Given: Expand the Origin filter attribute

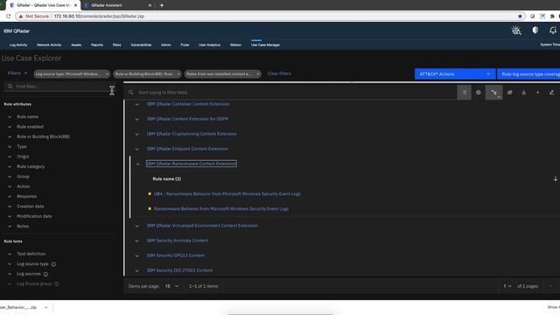Looking at the screenshot, I should (x=10, y=157).
